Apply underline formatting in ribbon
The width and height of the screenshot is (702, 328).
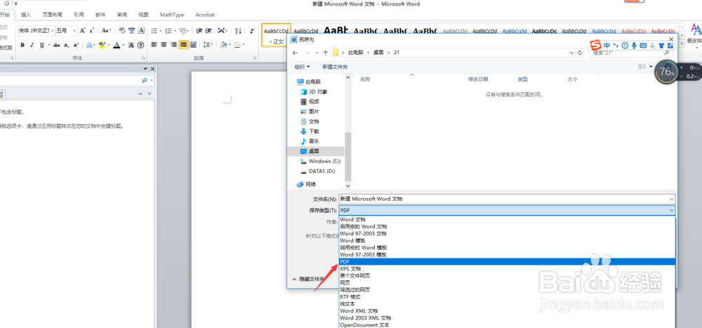point(41,45)
